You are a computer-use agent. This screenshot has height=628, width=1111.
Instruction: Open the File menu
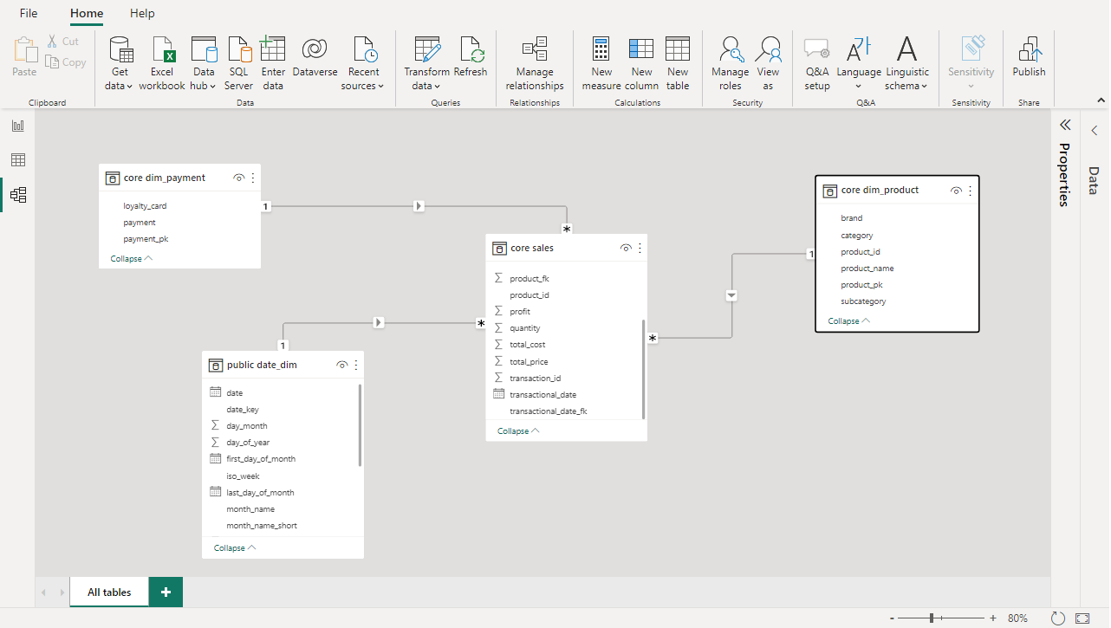[29, 13]
